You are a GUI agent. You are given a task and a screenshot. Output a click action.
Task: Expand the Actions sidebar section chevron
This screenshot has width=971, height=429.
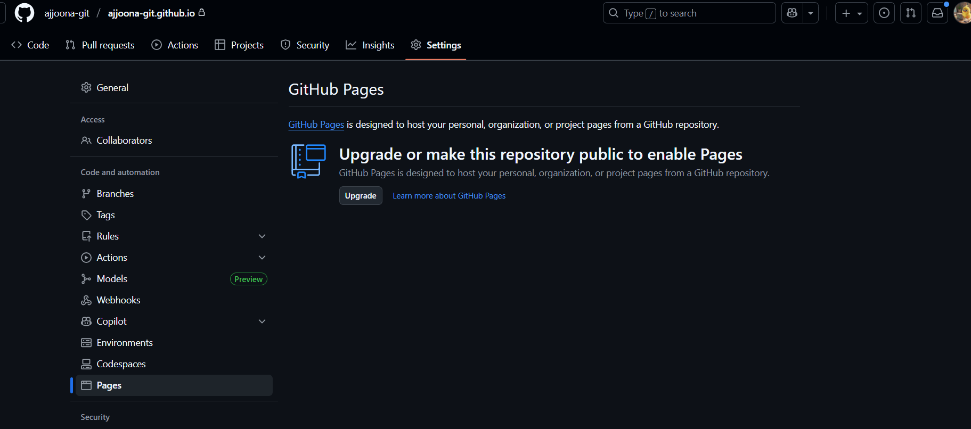(x=262, y=258)
